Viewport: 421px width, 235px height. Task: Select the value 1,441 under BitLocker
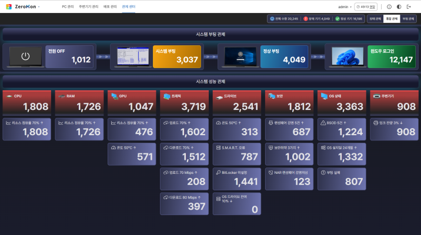tap(246, 182)
